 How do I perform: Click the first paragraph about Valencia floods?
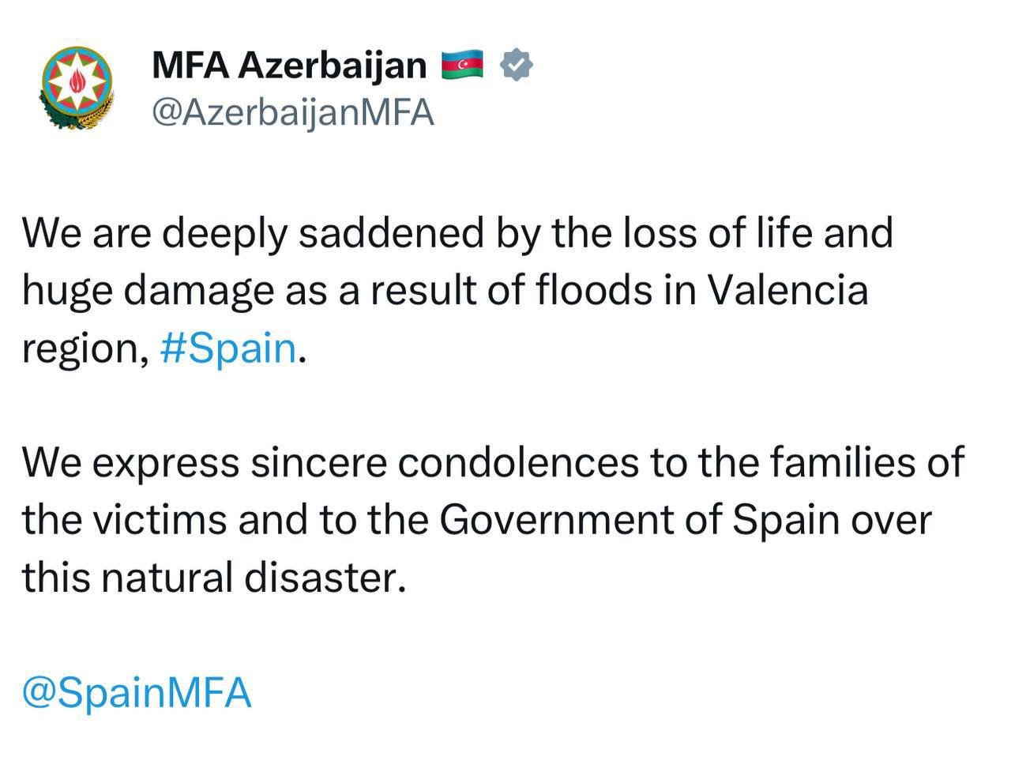[457, 291]
